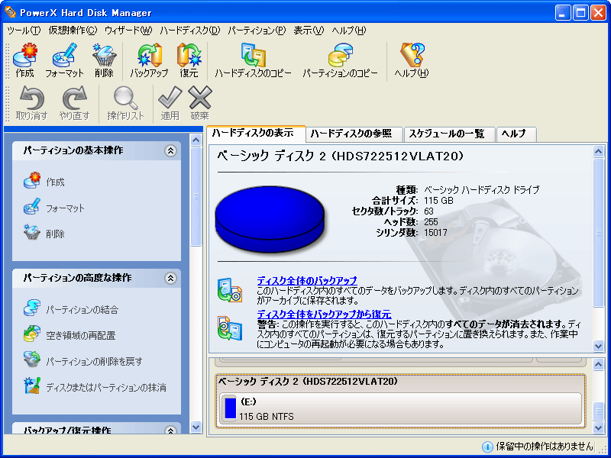Maximize the PowerX Hard Disk Manager window

(x=581, y=13)
